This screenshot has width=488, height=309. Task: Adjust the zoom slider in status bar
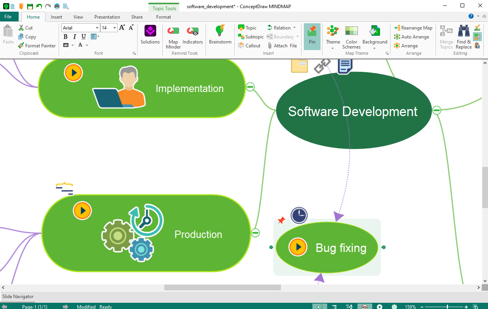tap(448, 307)
